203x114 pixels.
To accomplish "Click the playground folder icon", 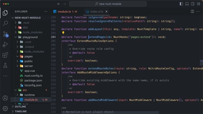I will [20, 37].
